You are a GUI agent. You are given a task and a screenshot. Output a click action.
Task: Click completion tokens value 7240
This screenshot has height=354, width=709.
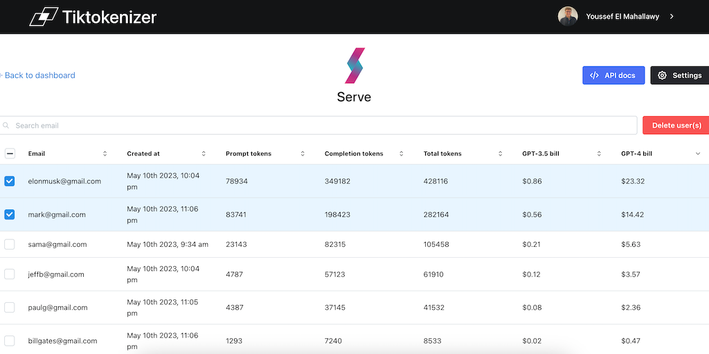tap(333, 341)
